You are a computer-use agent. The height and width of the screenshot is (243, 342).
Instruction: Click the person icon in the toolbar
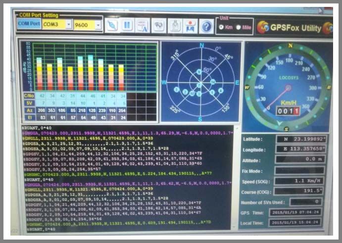tap(190, 25)
